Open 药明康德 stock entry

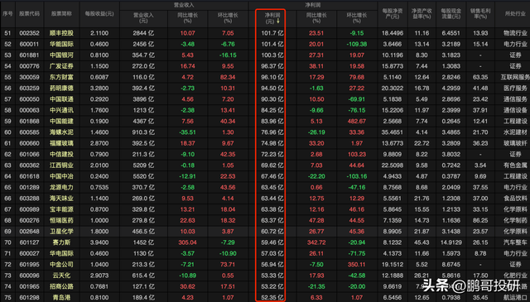(61, 89)
